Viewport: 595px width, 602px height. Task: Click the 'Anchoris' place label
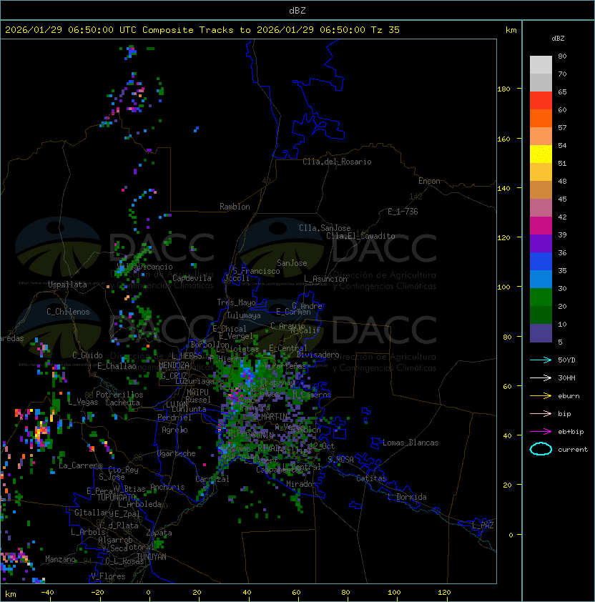167,487
